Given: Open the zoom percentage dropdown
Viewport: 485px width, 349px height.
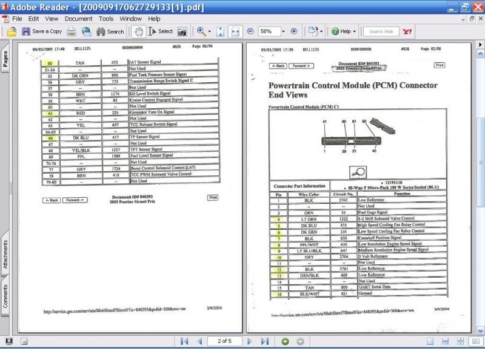Looking at the screenshot, I should [x=283, y=31].
